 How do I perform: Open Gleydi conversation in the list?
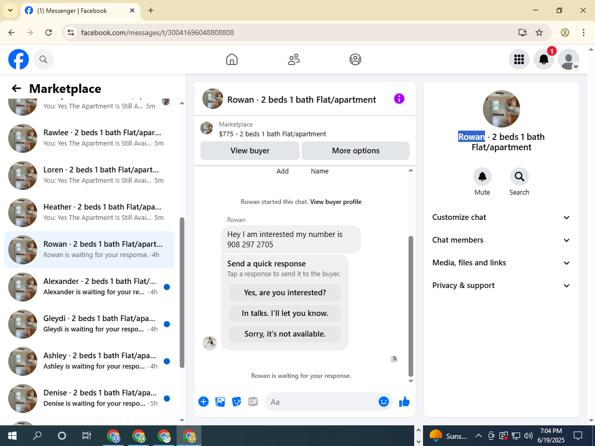click(x=89, y=324)
